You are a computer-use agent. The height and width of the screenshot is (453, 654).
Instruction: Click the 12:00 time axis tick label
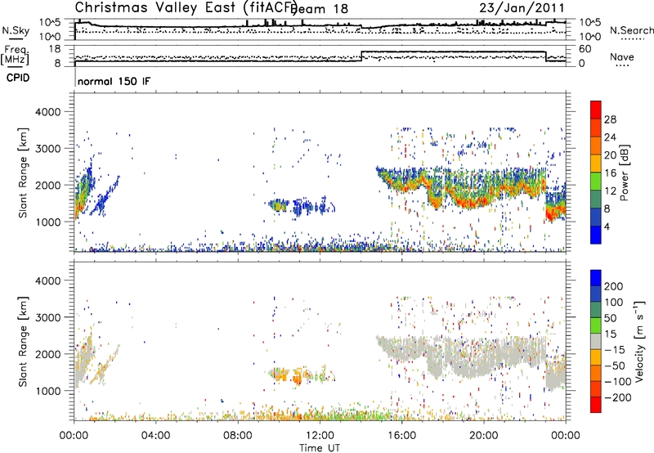[x=320, y=436]
